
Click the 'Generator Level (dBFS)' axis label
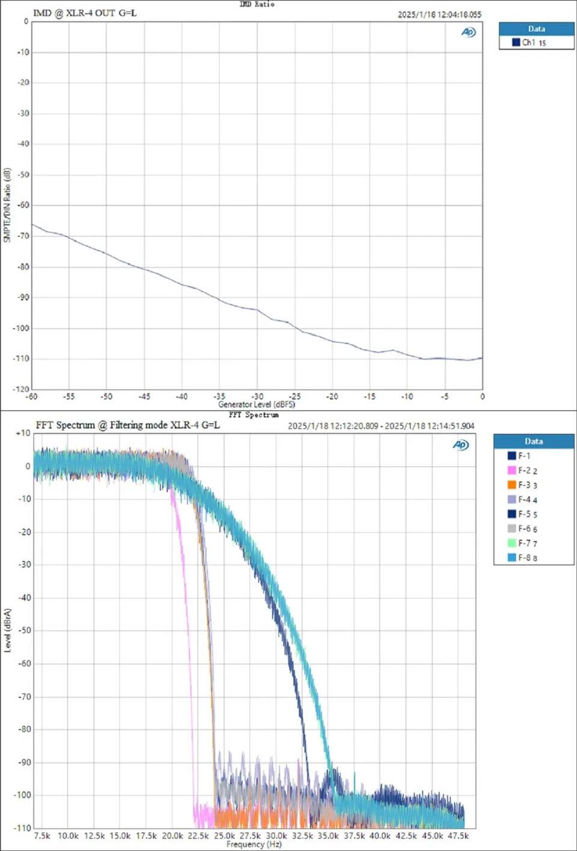point(257,405)
